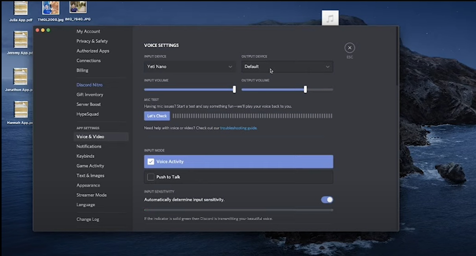
Task: Click the Let's Check mic test button
Action: pos(157,116)
